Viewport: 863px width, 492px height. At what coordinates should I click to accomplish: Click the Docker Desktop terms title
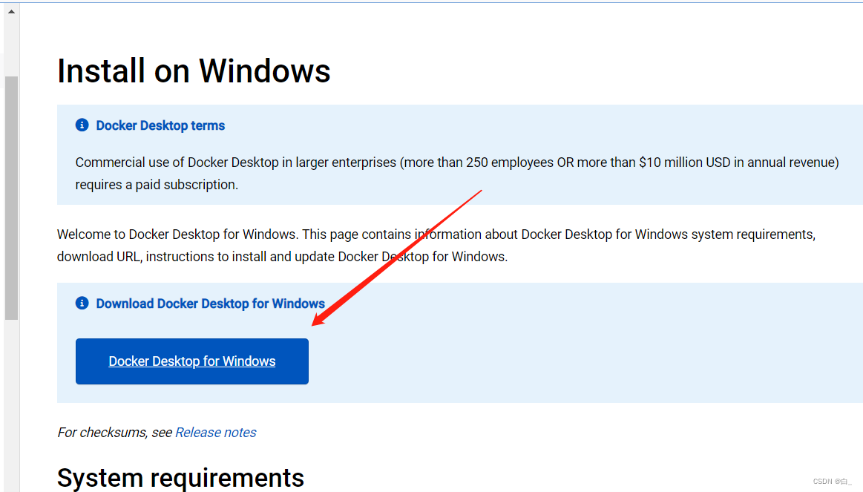tap(160, 125)
